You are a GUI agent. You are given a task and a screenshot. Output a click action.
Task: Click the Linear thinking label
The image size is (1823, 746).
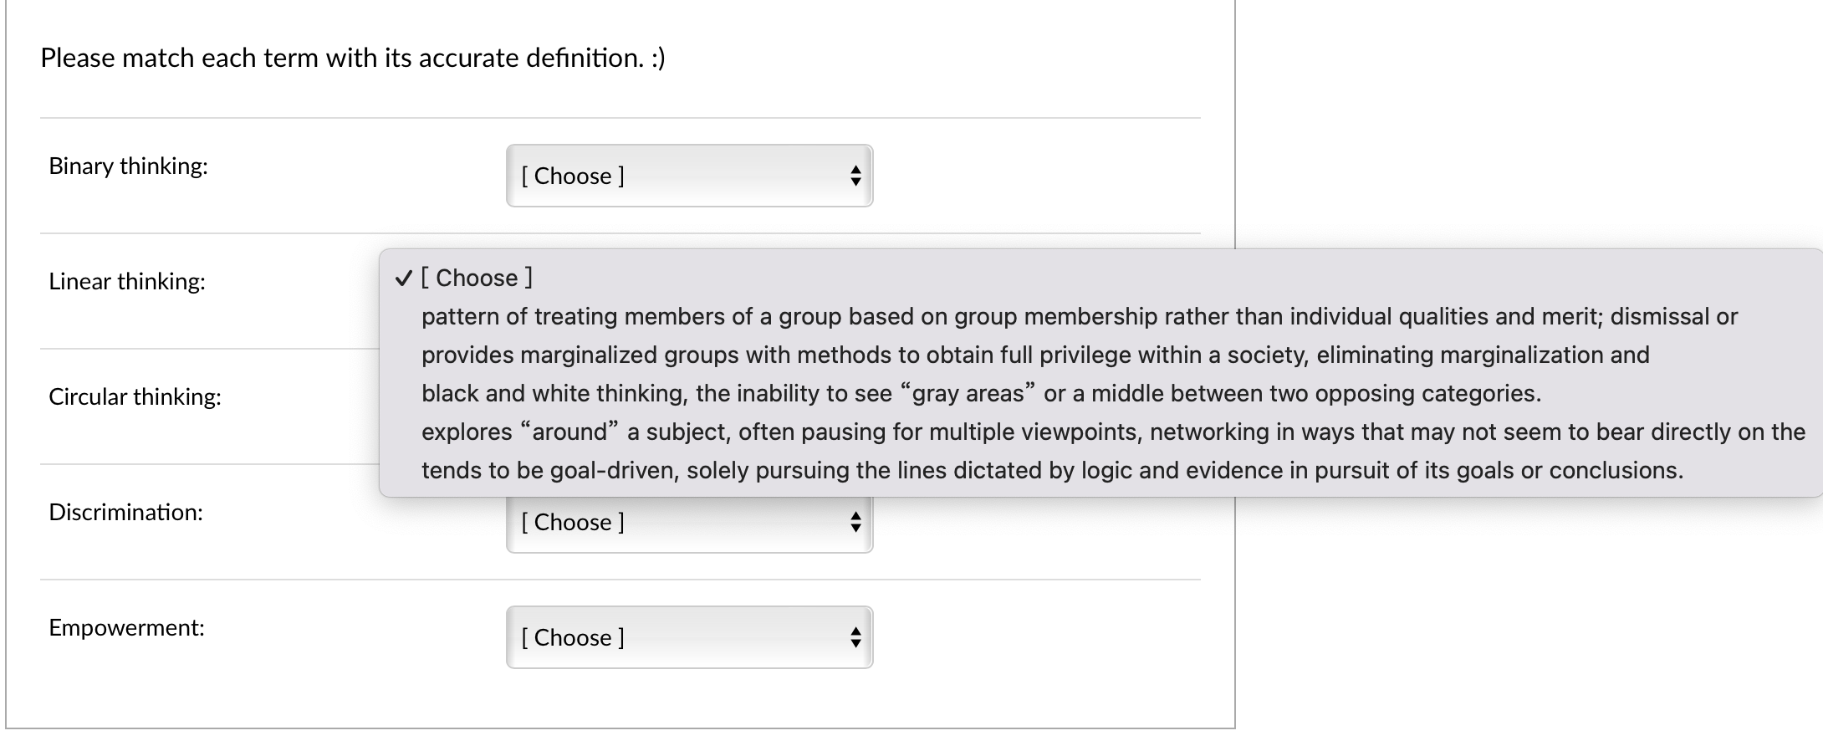click(x=125, y=282)
